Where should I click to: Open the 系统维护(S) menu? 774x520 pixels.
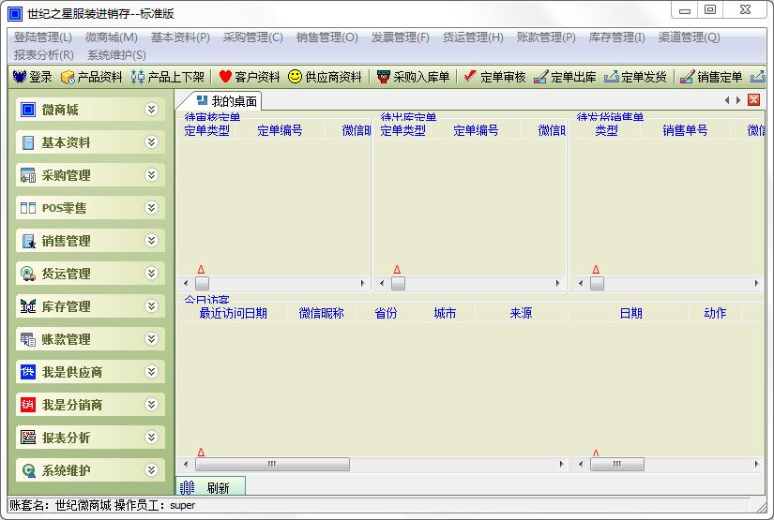(x=116, y=54)
